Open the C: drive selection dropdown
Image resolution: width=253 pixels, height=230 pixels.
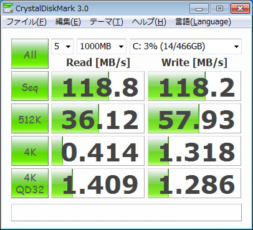pyautogui.click(x=186, y=46)
